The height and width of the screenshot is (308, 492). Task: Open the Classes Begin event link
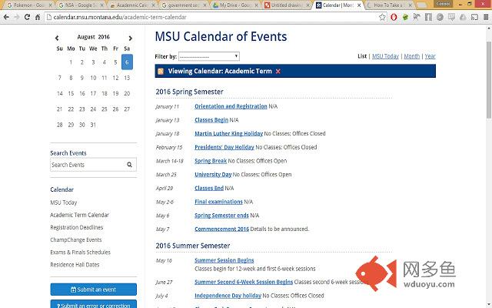click(211, 120)
